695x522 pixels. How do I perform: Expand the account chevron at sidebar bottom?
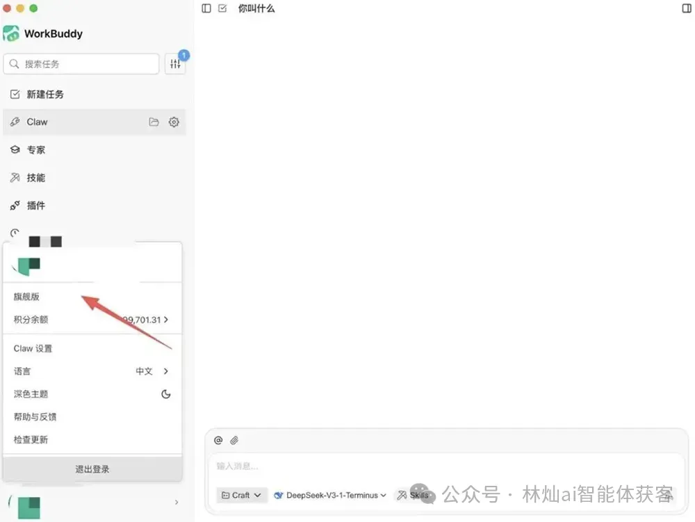[x=177, y=502]
